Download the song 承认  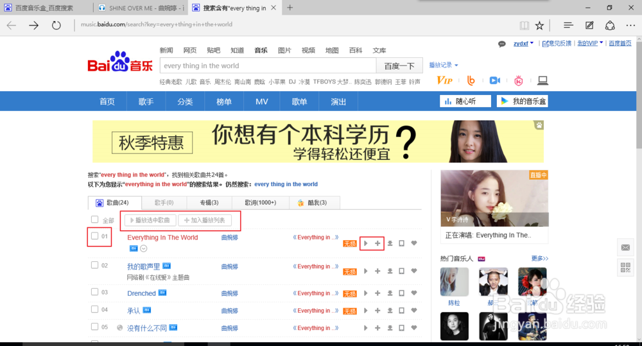[x=390, y=311]
